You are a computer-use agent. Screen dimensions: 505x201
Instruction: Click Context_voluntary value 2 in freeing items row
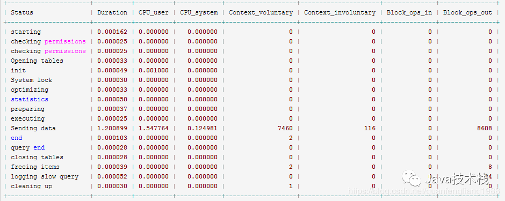pos(291,167)
